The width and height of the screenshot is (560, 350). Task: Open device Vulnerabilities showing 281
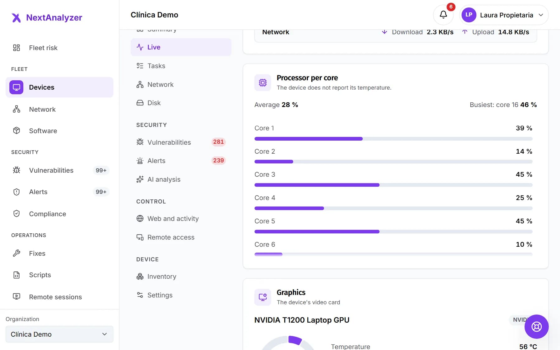(181, 142)
